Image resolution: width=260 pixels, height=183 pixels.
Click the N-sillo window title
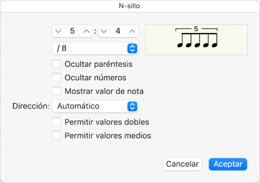click(130, 6)
